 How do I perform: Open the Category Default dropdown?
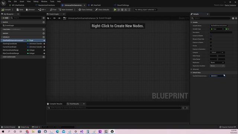point(217,52)
